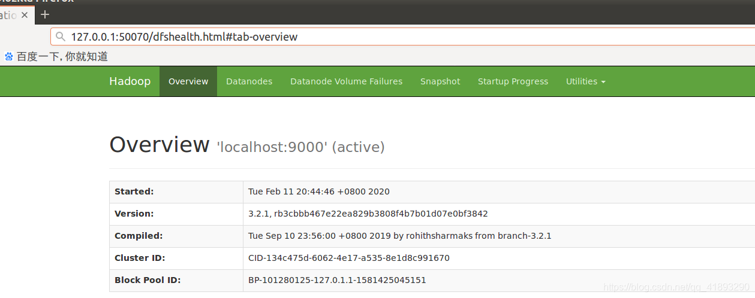Open a new tab with plus button

45,14
